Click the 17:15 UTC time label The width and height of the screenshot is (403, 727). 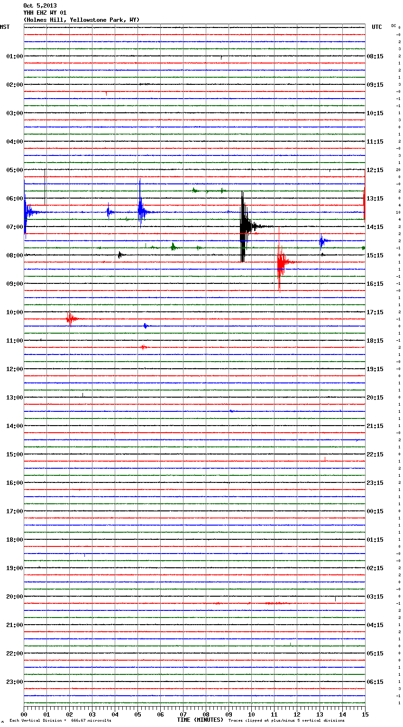point(375,312)
